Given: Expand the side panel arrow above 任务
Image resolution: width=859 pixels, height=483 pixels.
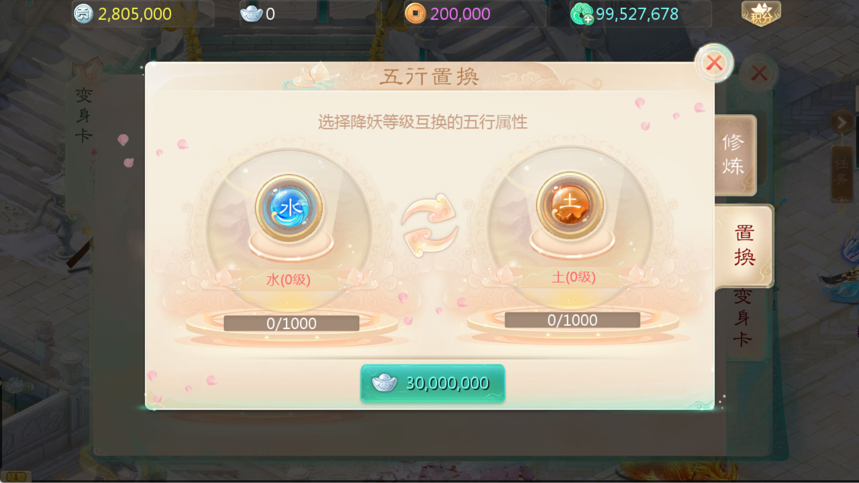Looking at the screenshot, I should click(841, 123).
